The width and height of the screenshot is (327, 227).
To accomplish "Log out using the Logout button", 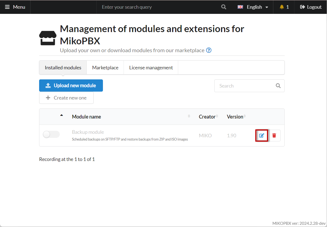I will pyautogui.click(x=311, y=7).
